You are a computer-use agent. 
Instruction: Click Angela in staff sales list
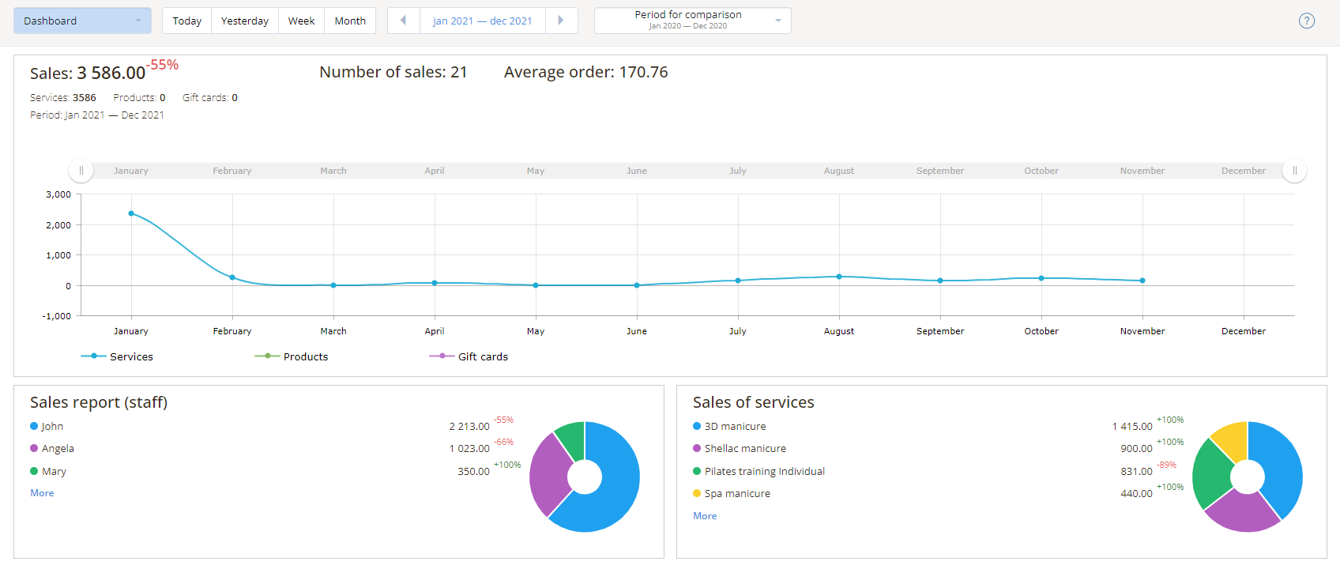tap(58, 448)
